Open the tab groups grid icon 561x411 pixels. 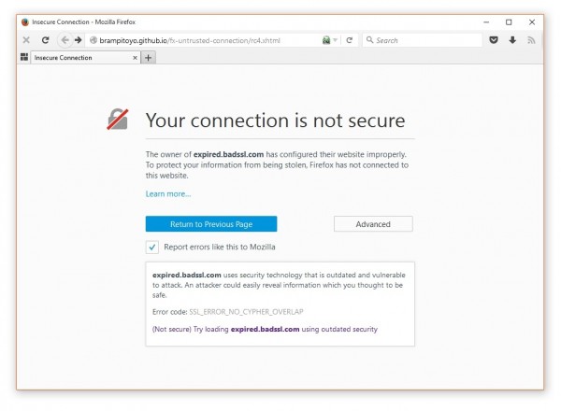point(24,57)
